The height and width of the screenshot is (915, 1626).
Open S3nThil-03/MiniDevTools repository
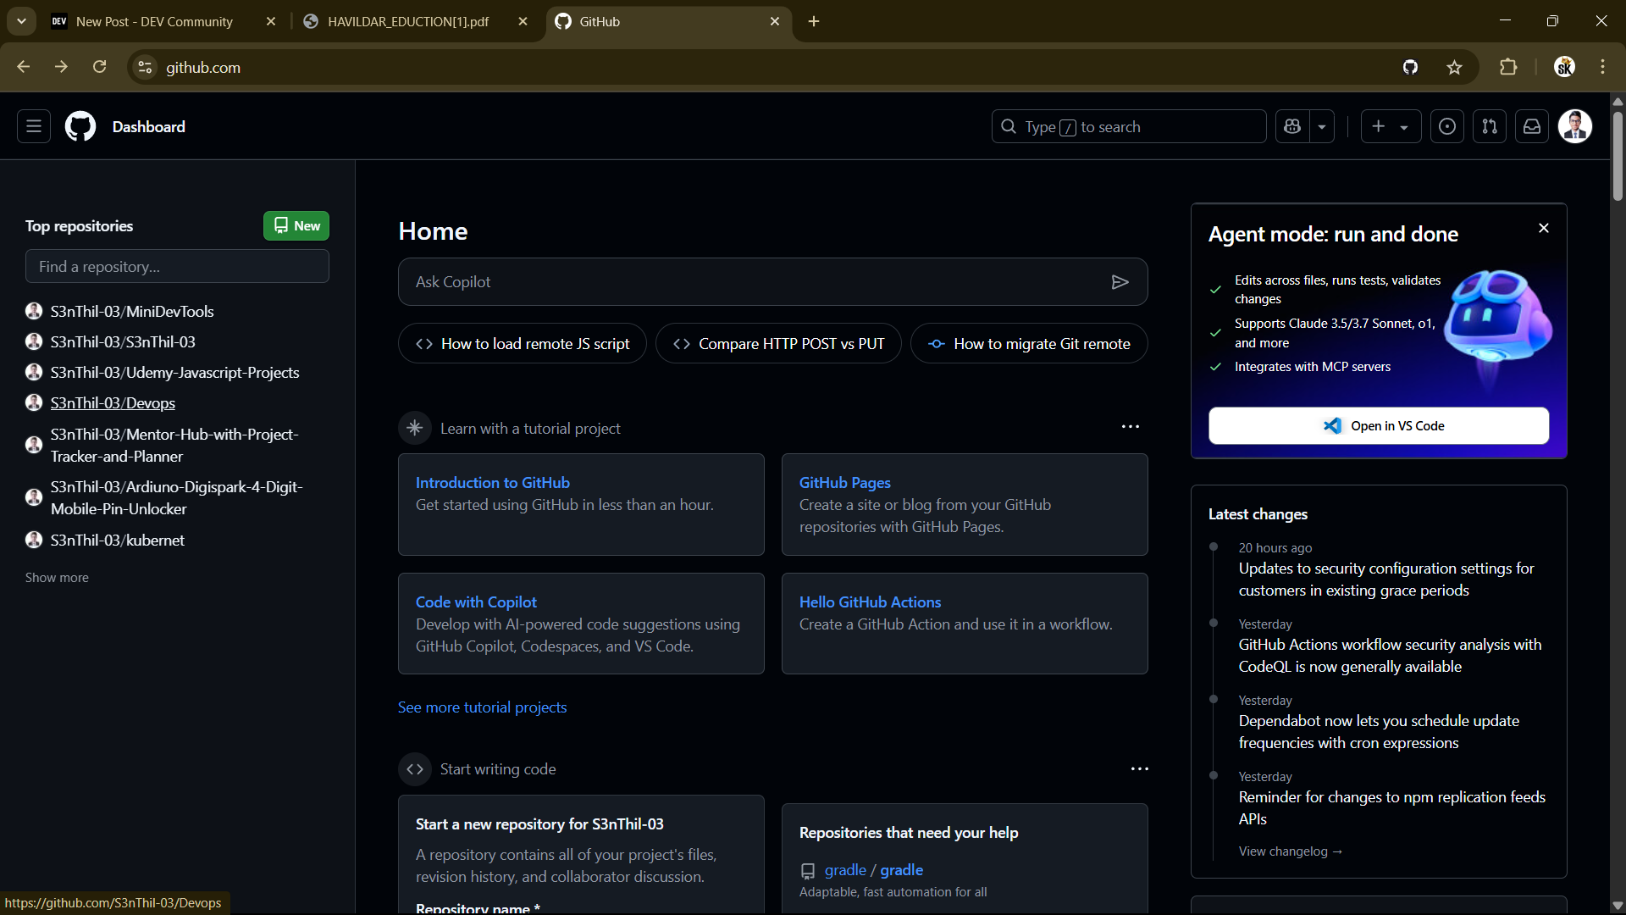pos(132,311)
